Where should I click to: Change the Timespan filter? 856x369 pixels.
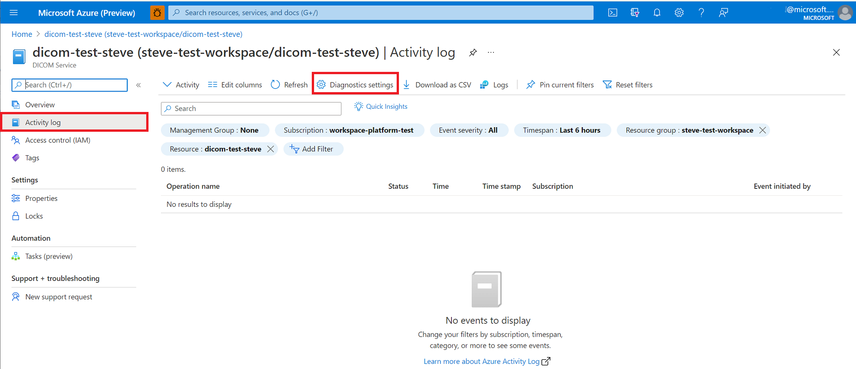[562, 130]
